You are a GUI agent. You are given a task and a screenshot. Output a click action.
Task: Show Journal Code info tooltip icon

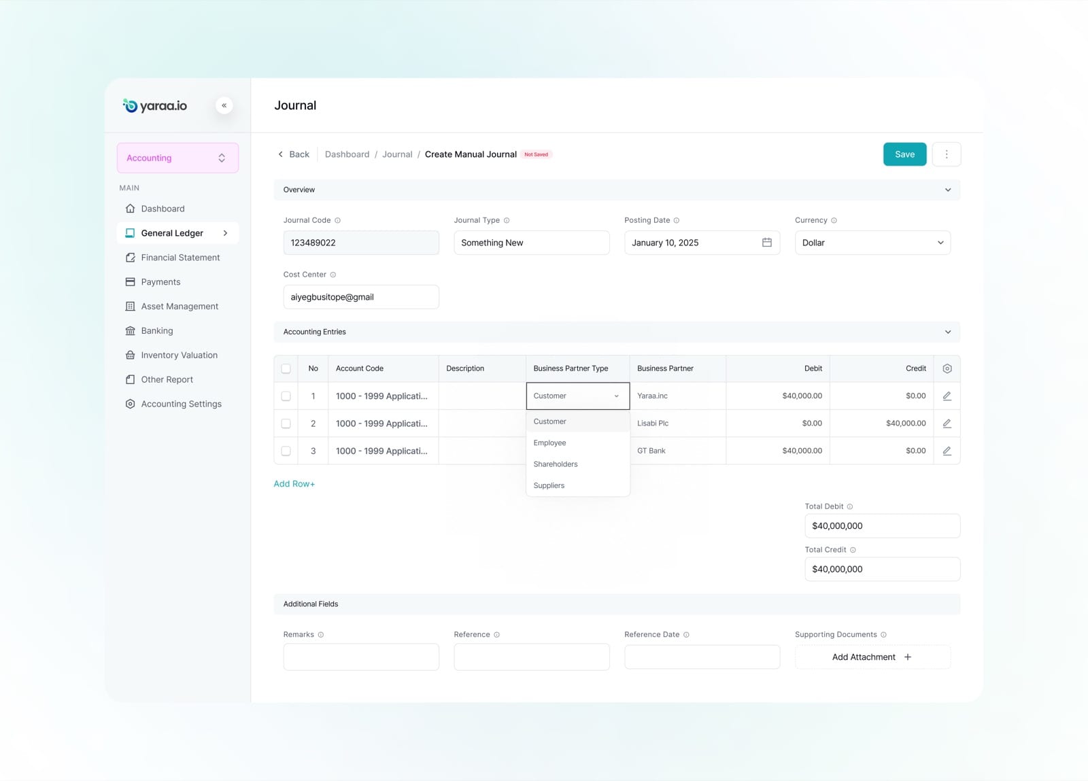(337, 220)
